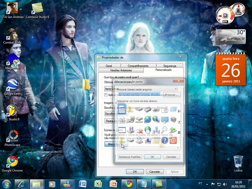Screen dimensions: 252x189
Task: Click the icon file path input field
Action: click(x=139, y=95)
